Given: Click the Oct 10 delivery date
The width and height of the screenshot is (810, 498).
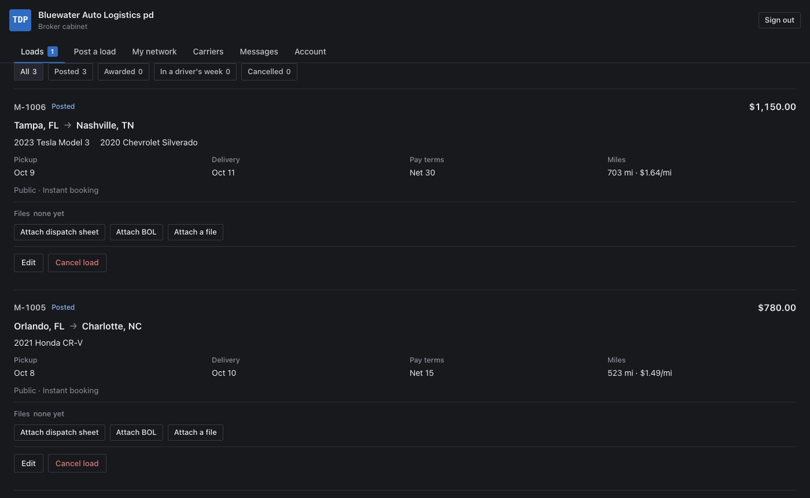Looking at the screenshot, I should click(x=224, y=373).
